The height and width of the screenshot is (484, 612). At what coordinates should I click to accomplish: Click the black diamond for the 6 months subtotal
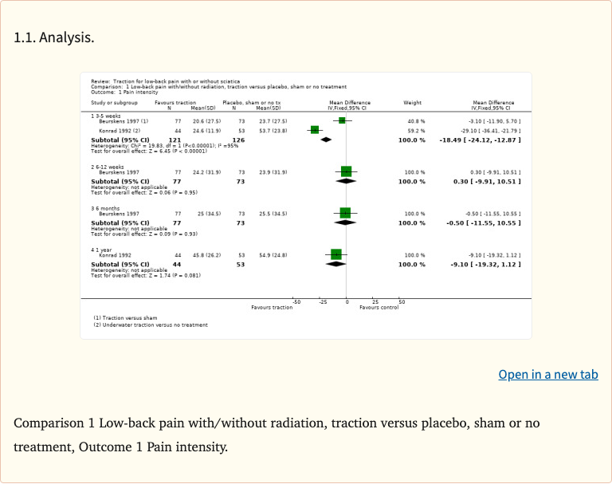(346, 222)
